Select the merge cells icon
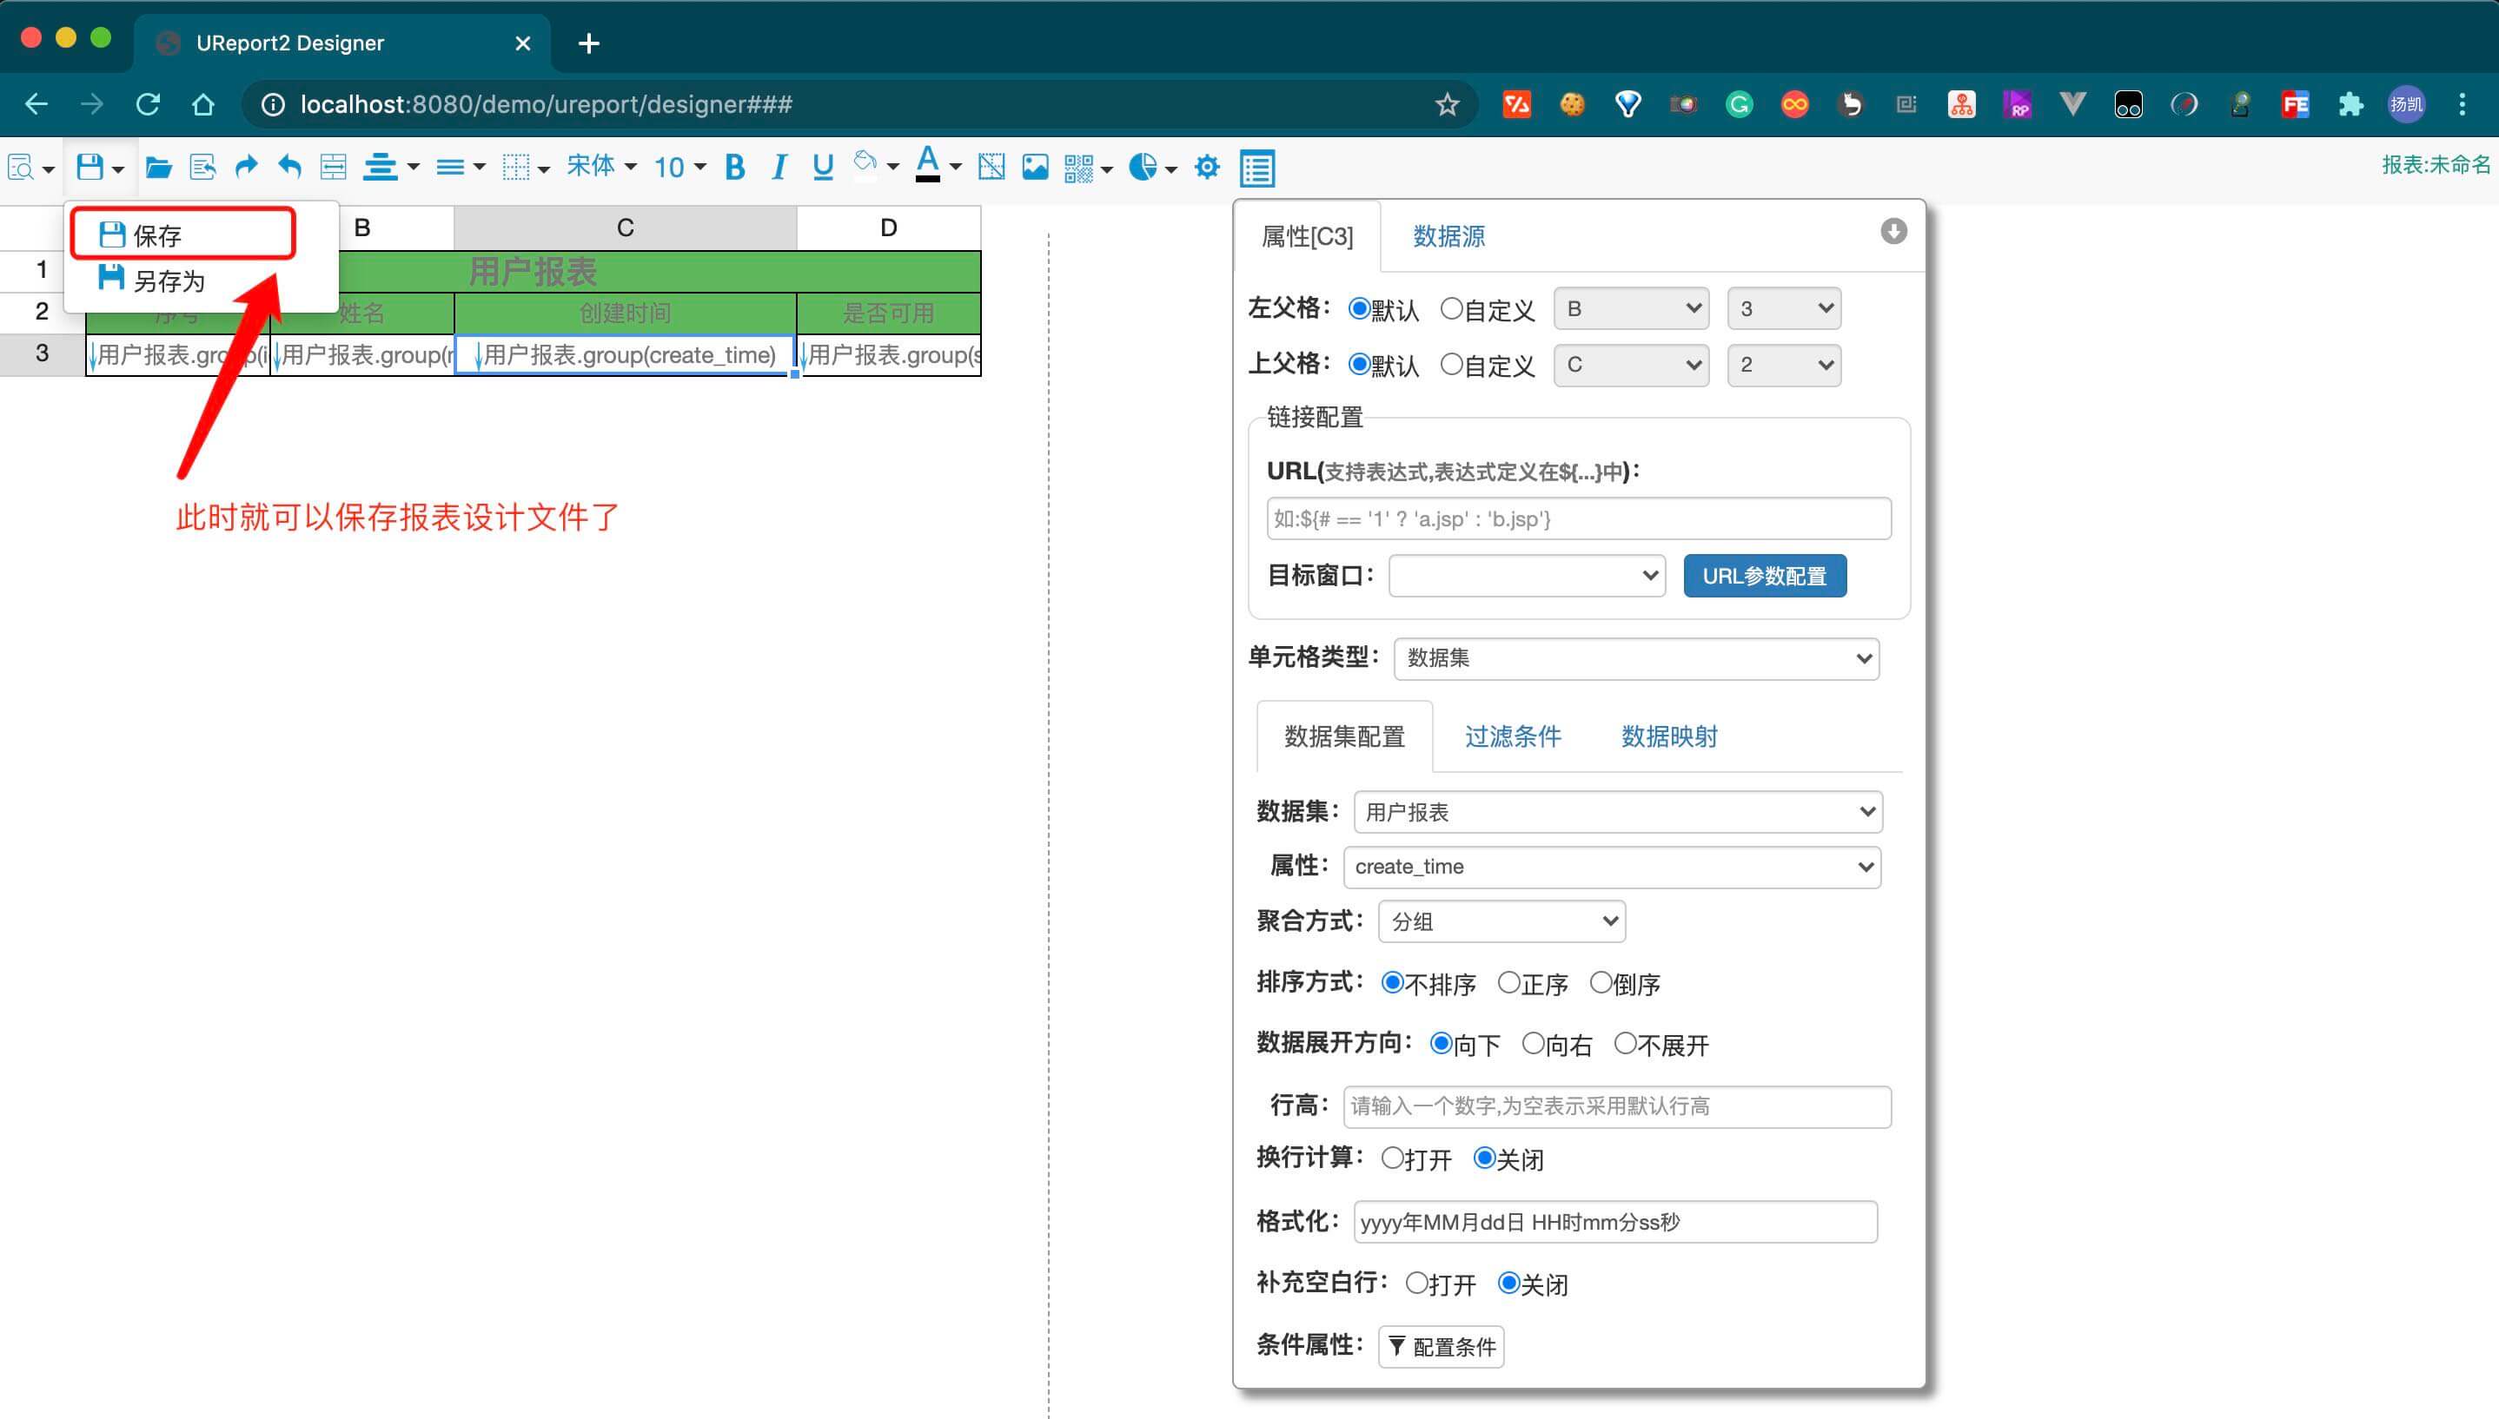Screen dimensions: 2499x1419 pyautogui.click(x=332, y=167)
